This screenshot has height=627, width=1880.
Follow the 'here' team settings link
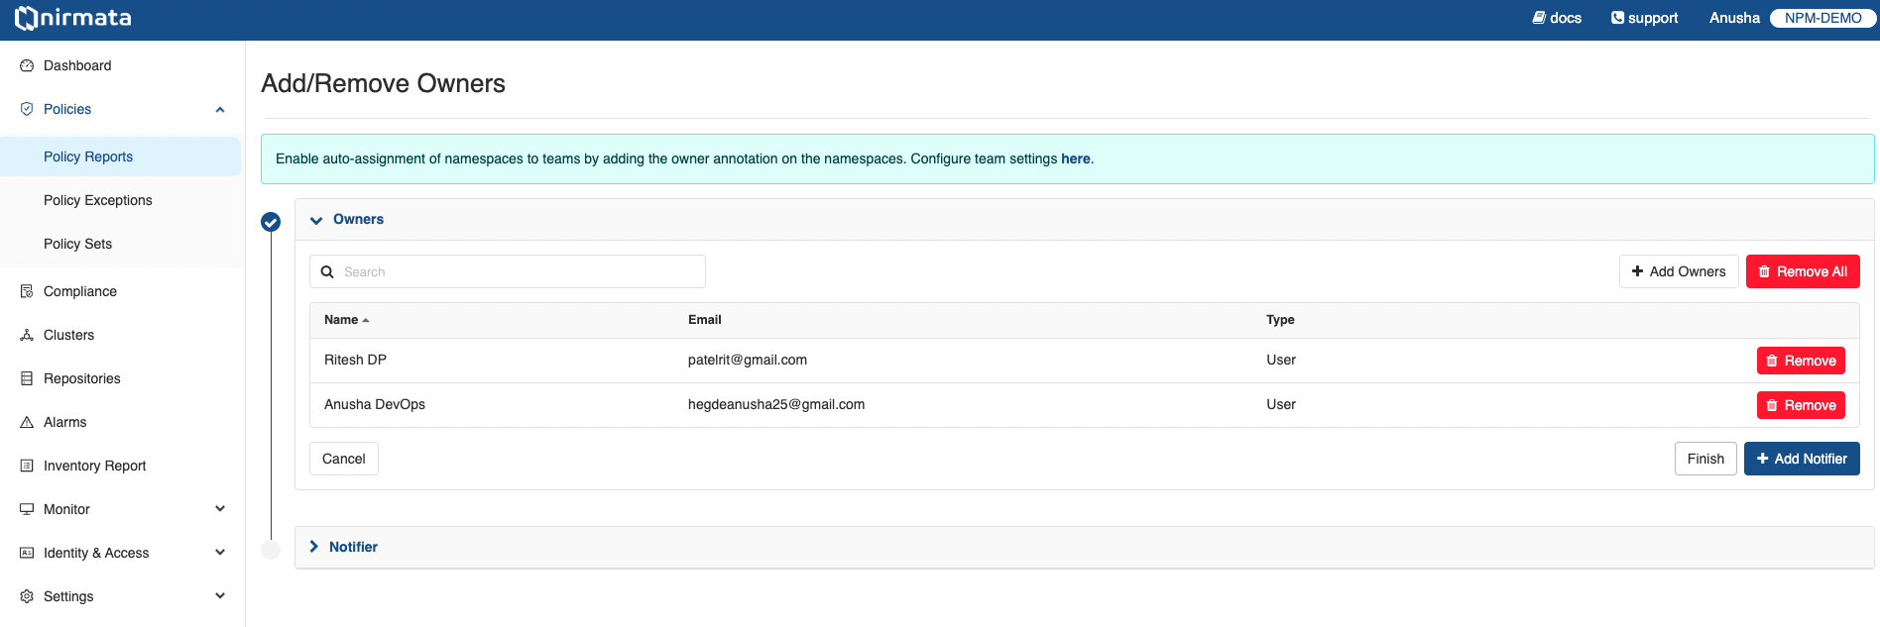click(x=1075, y=158)
